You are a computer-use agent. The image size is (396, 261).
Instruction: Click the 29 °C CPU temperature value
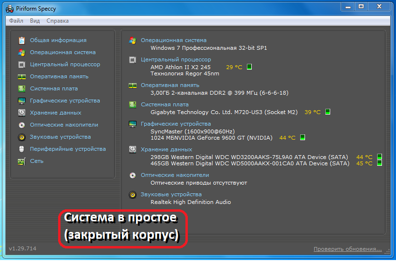234,67
